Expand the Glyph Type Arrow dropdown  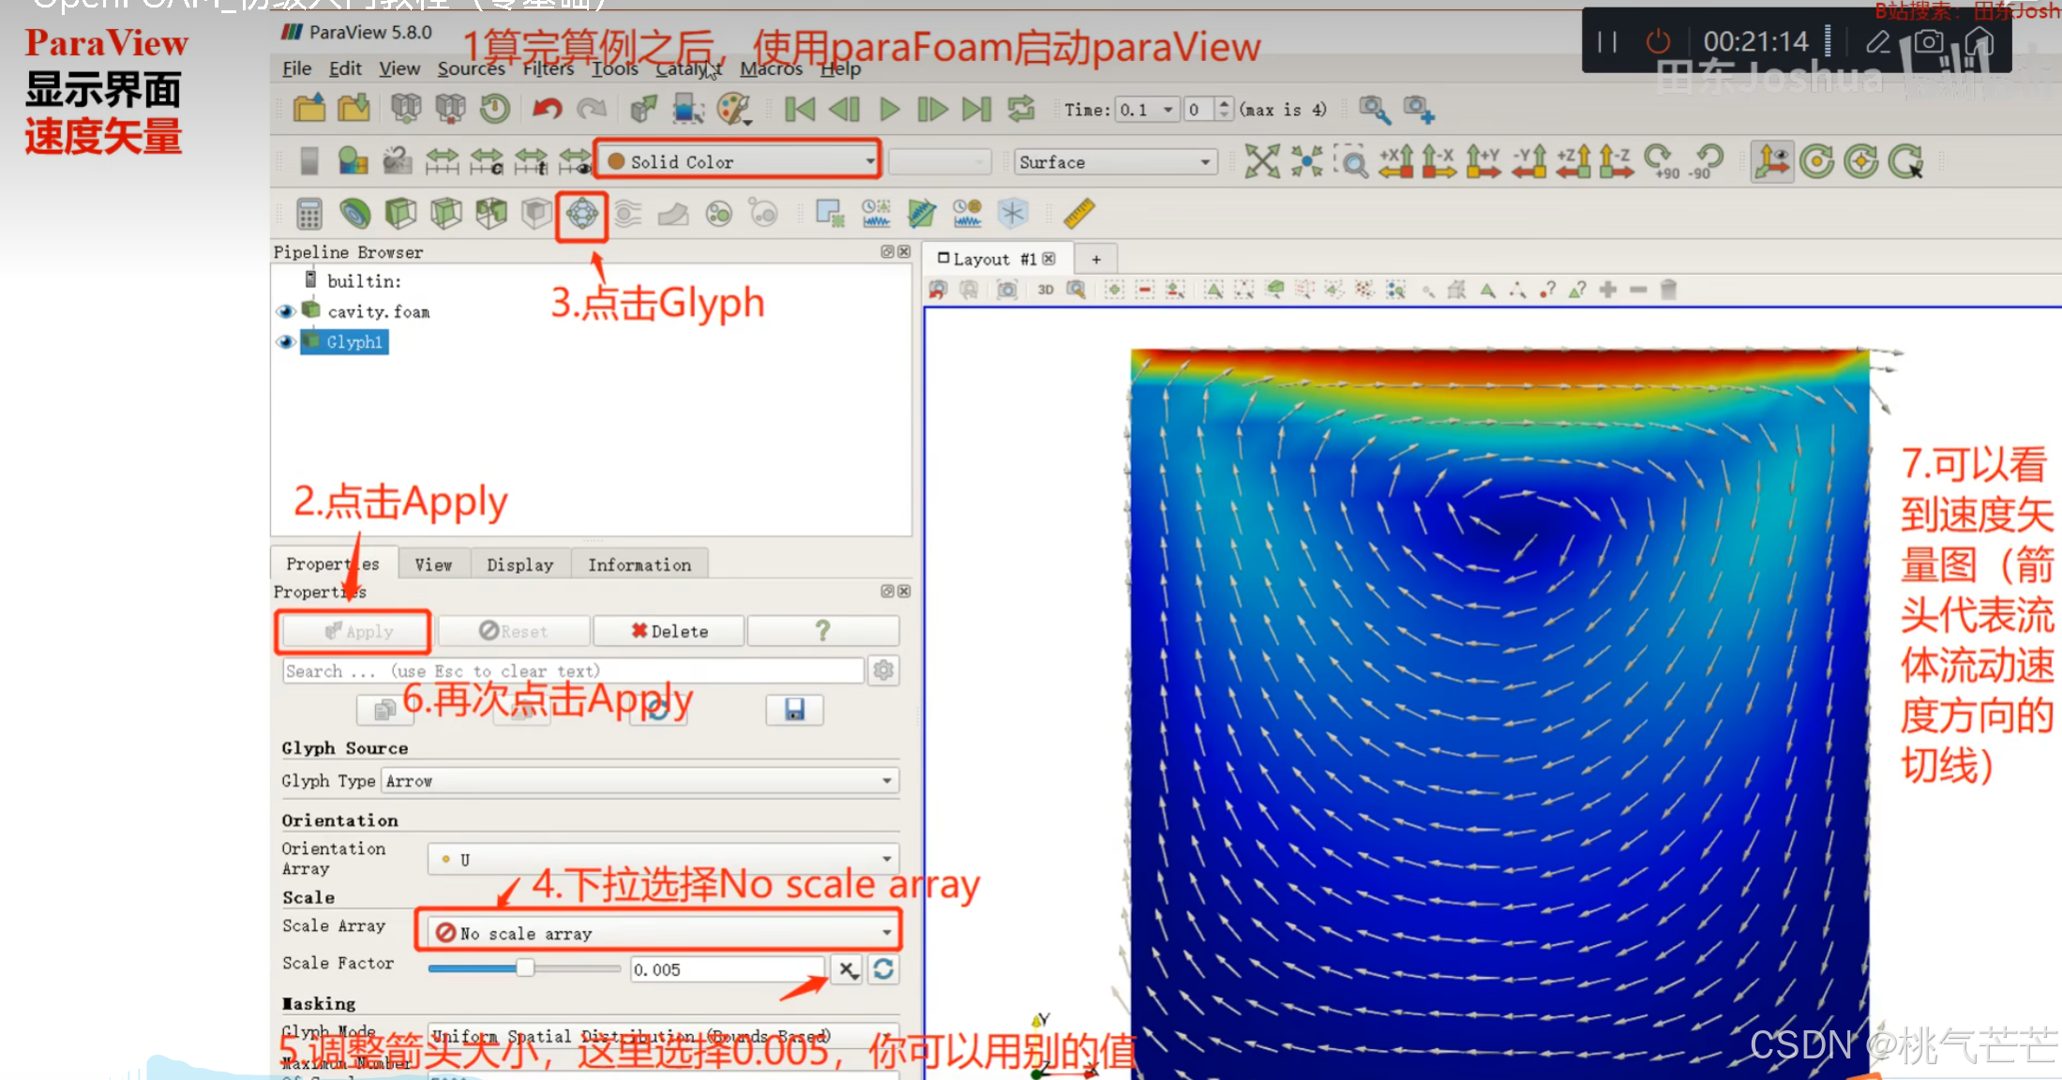[x=640, y=781]
